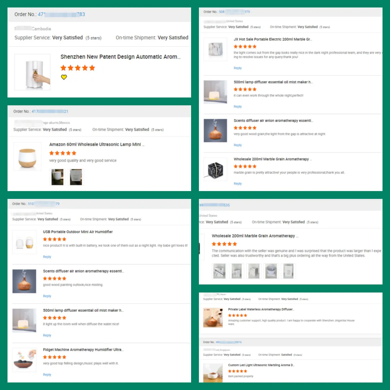This screenshot has width=390, height=390.
Task: Open the USB Portable Outdoor Mini Humidifier thumbnail
Action: [24, 242]
